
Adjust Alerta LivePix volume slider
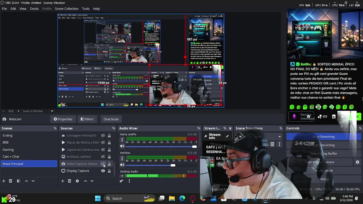(x=161, y=146)
